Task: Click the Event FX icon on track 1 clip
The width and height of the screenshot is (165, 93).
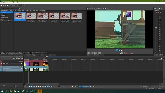Action: click(x=46, y=61)
